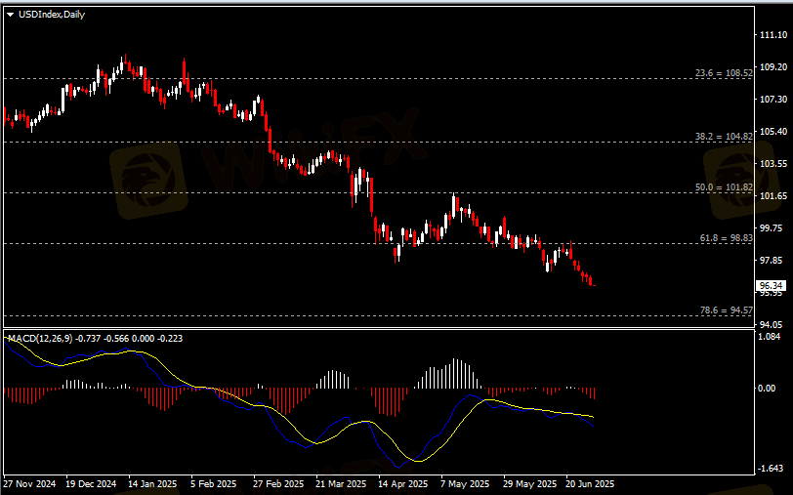Viewport: 793px width, 495px height.
Task: Click the 107.30 price axis value
Action: point(773,100)
